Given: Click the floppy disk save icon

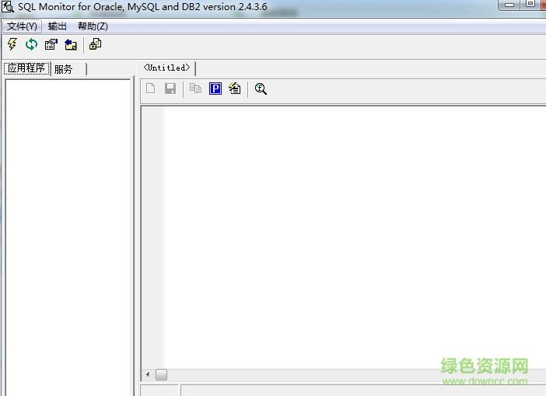Looking at the screenshot, I should 170,89.
